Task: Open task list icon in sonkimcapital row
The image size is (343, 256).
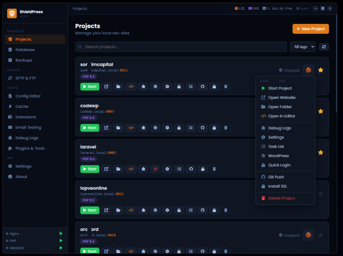Action: [191, 87]
